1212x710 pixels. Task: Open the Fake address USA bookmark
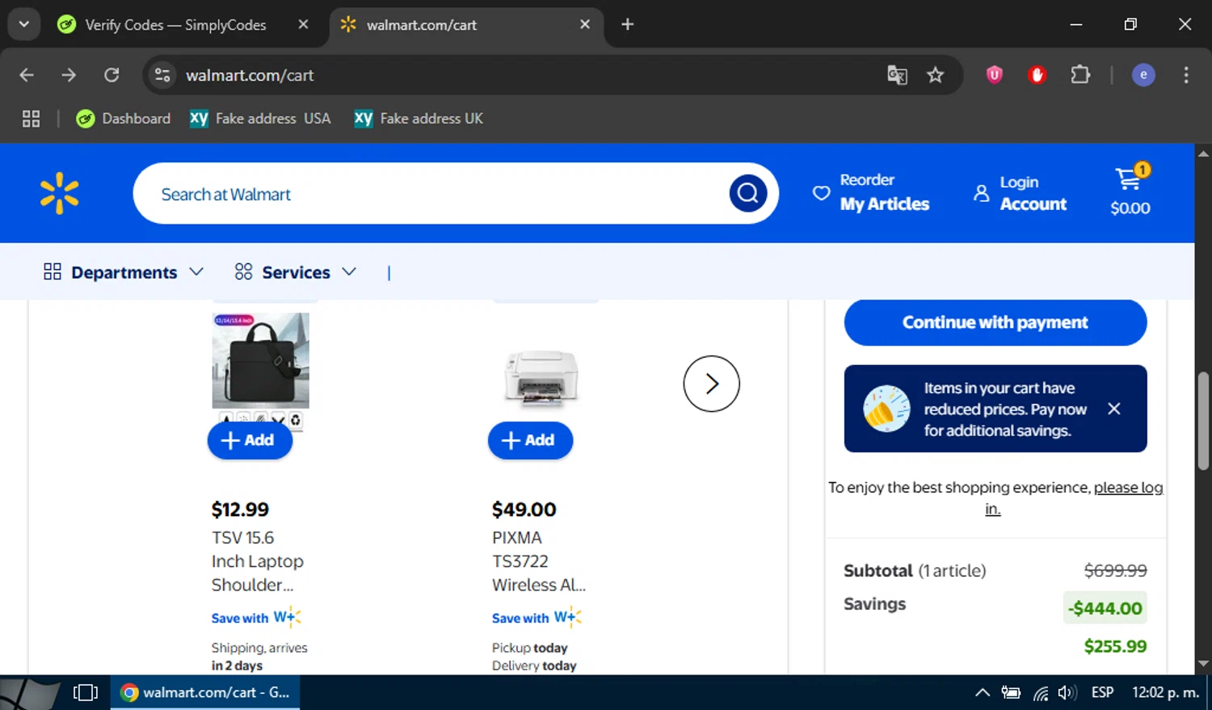[x=260, y=119]
